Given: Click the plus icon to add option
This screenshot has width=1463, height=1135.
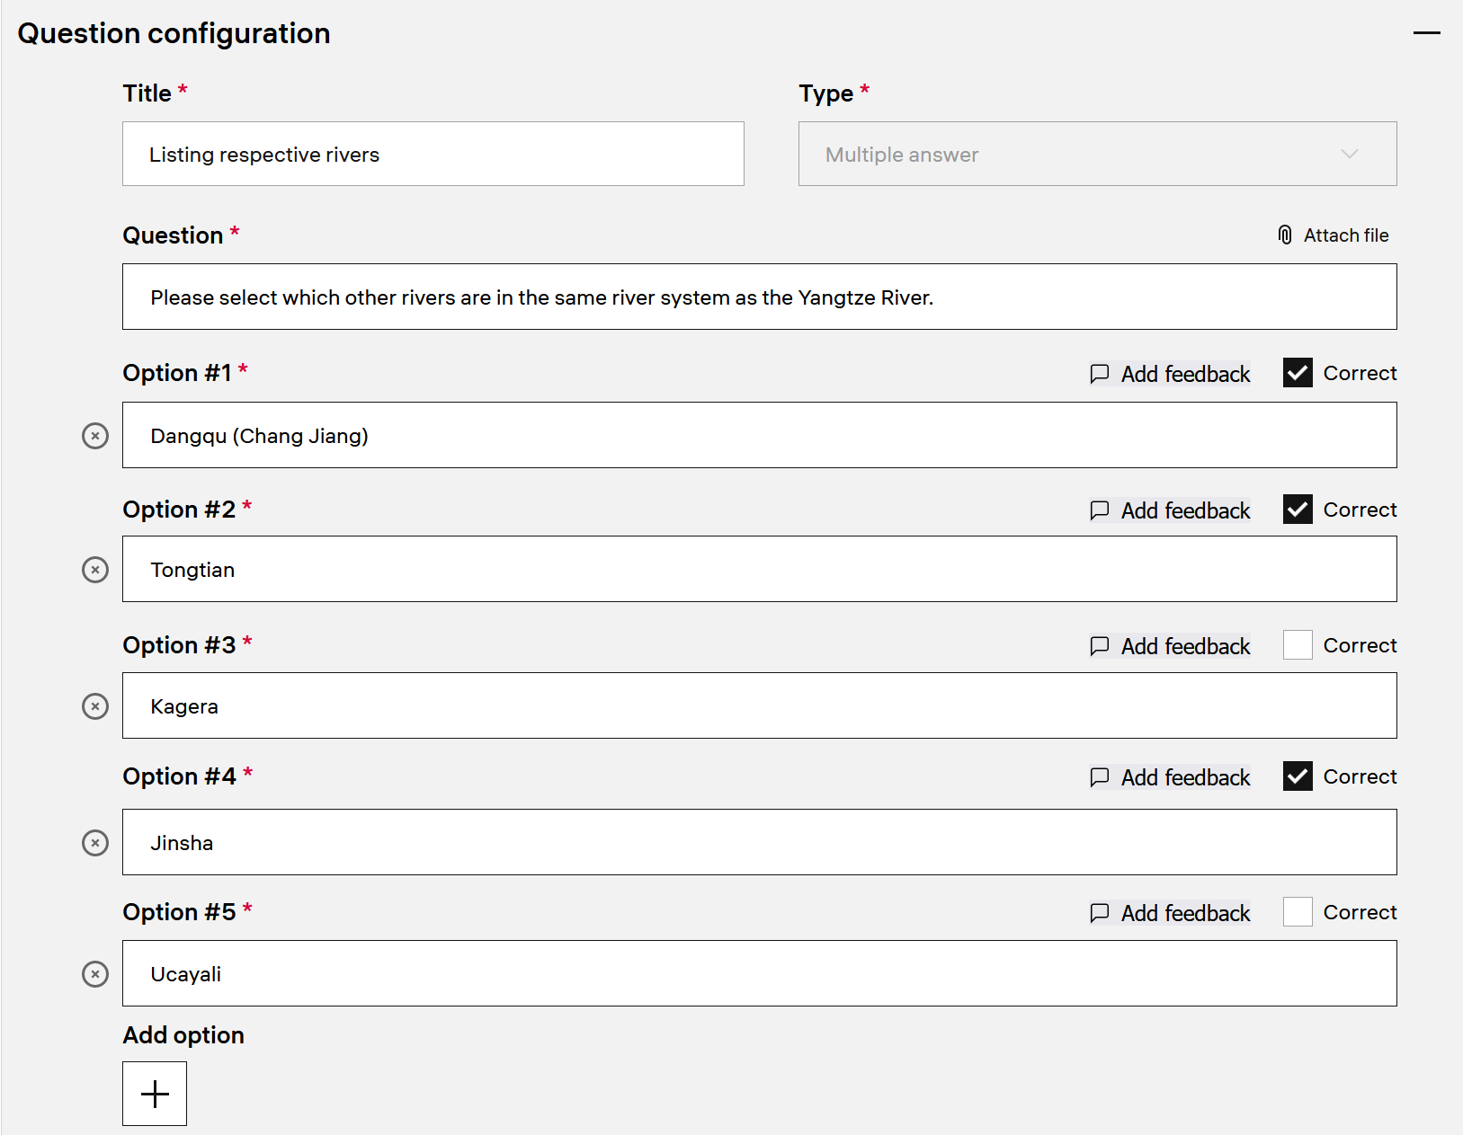Looking at the screenshot, I should pyautogui.click(x=155, y=1094).
